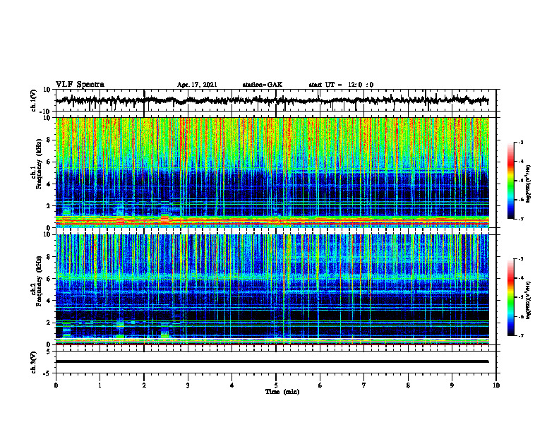Click time axis tick label "1"
The width and height of the screenshot is (559, 432).
click(x=100, y=385)
